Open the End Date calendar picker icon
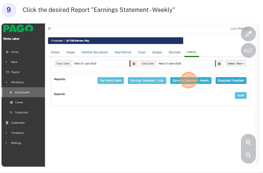This screenshot has height=173, width=263. 220,64
